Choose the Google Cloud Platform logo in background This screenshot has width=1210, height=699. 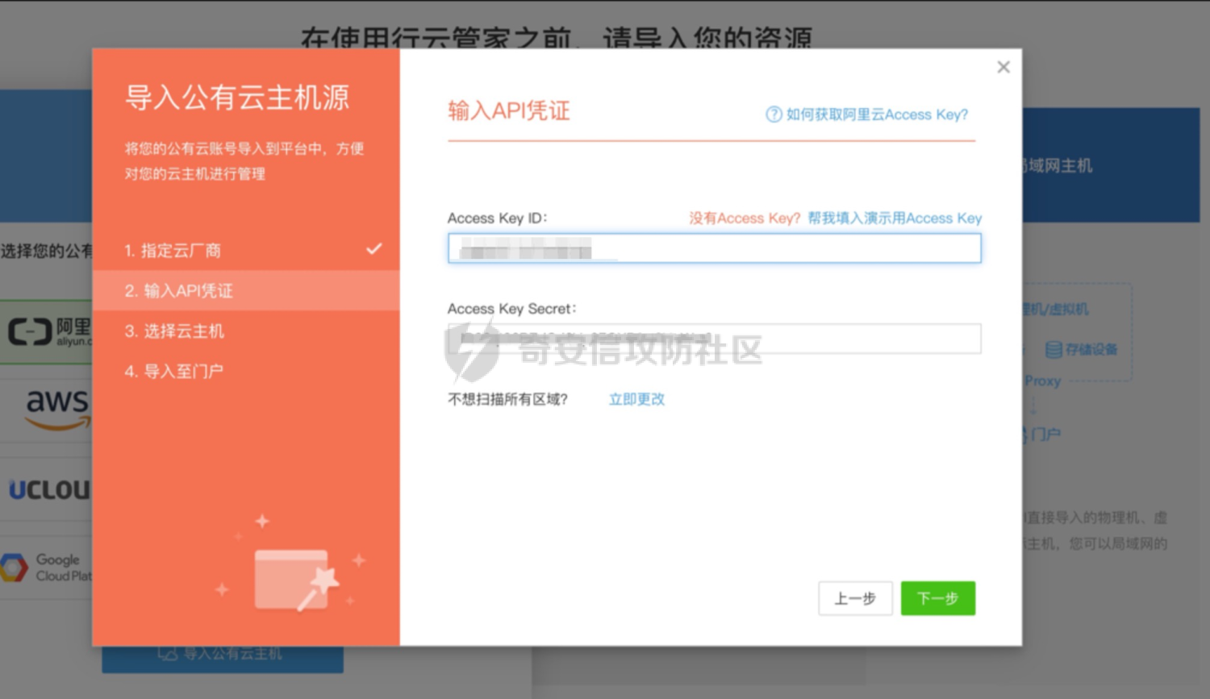(46, 568)
